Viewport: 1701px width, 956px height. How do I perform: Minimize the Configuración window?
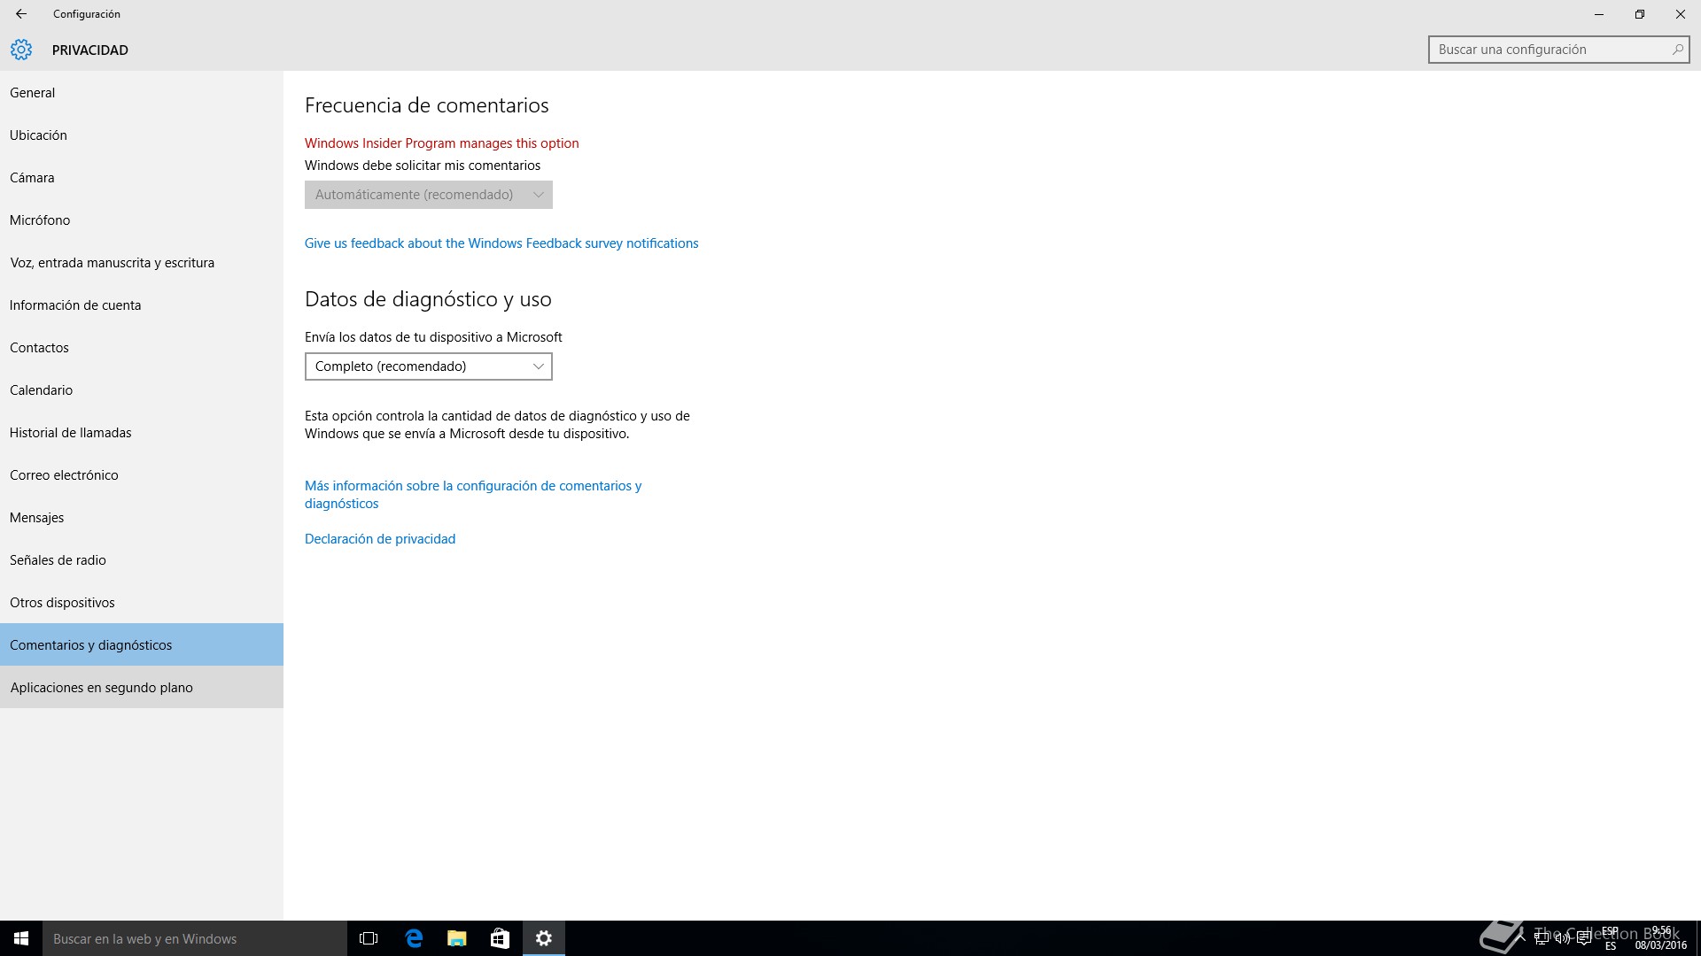click(x=1599, y=14)
